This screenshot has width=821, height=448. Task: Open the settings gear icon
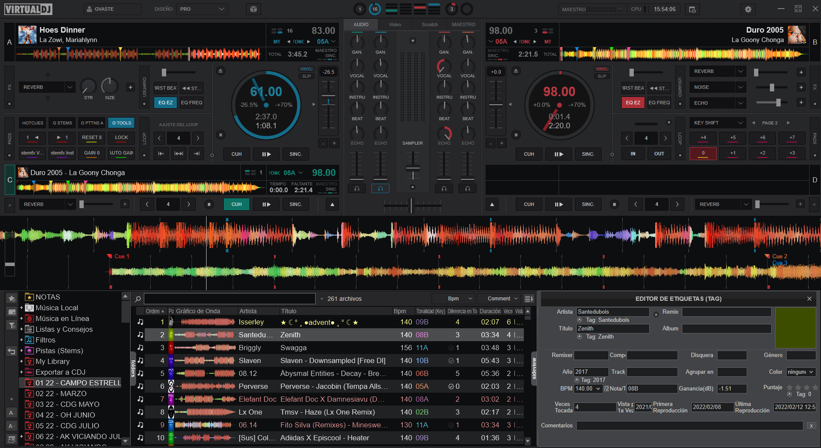[x=748, y=9]
